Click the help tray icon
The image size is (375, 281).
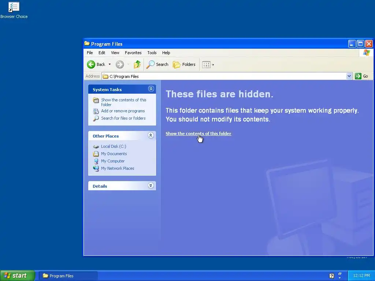(x=331, y=276)
